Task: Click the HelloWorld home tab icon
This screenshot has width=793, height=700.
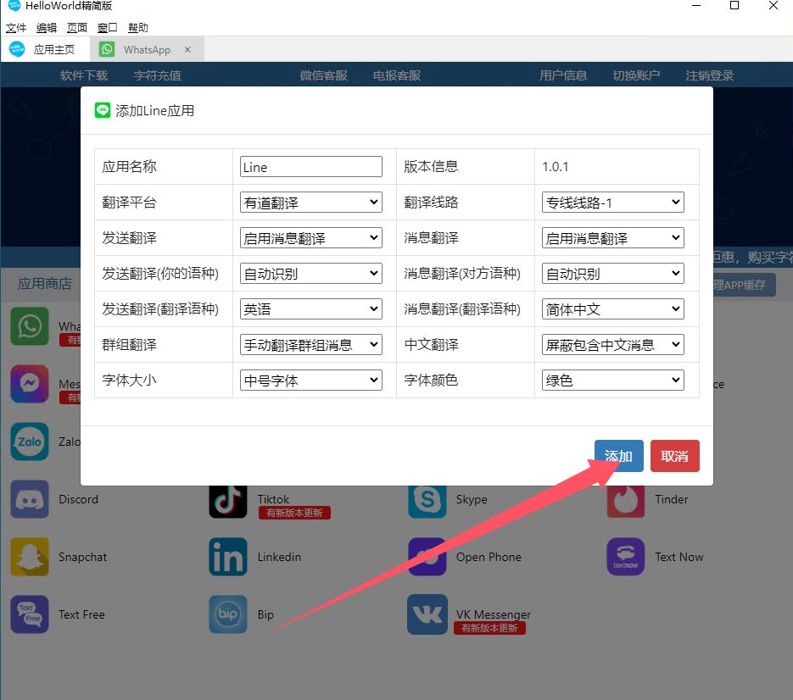Action: (17, 49)
